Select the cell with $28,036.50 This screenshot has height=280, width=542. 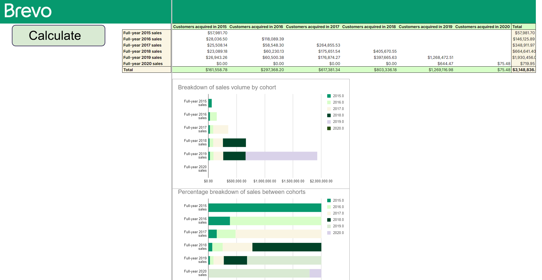(x=200, y=39)
